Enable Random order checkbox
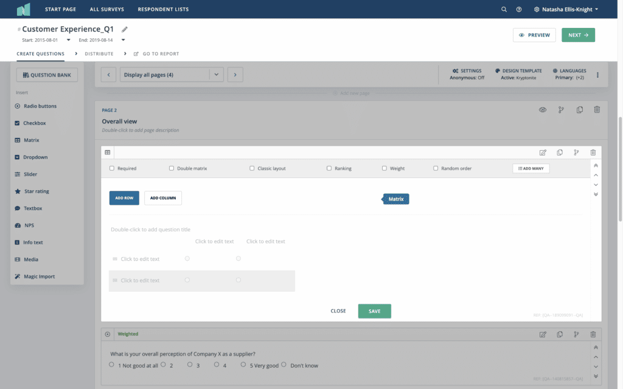Viewport: 623px width, 389px height. click(x=436, y=168)
